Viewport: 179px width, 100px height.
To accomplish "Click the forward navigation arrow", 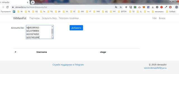I will [3, 7].
